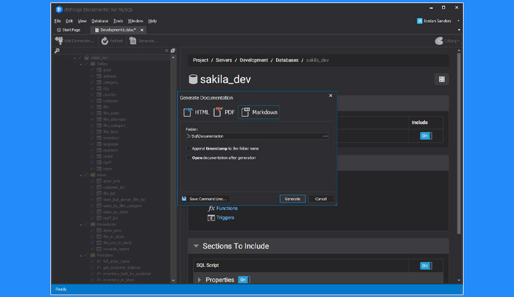Open the Jordan Sanders account dropdown arrow
514x297 pixels.
click(x=458, y=21)
